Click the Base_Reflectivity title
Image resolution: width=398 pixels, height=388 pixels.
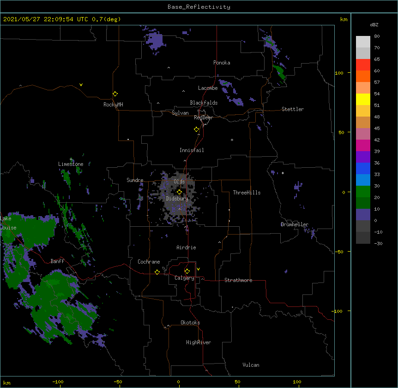pos(199,7)
